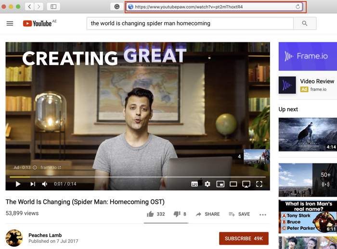Open the more actions three-dot menu

(x=263, y=214)
